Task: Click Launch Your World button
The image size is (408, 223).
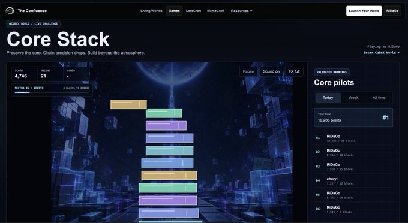Action: (x=364, y=11)
